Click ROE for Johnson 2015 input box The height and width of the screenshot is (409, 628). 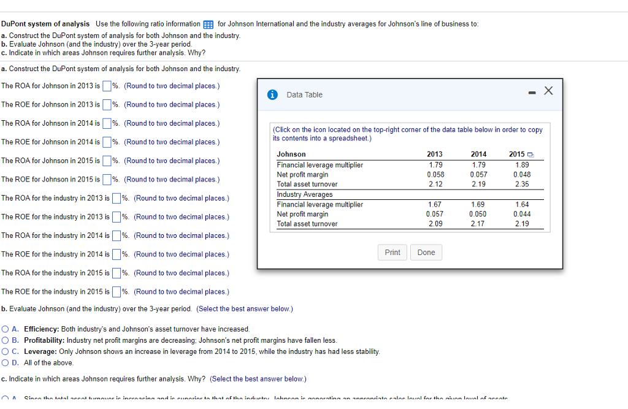pyautogui.click(x=107, y=179)
